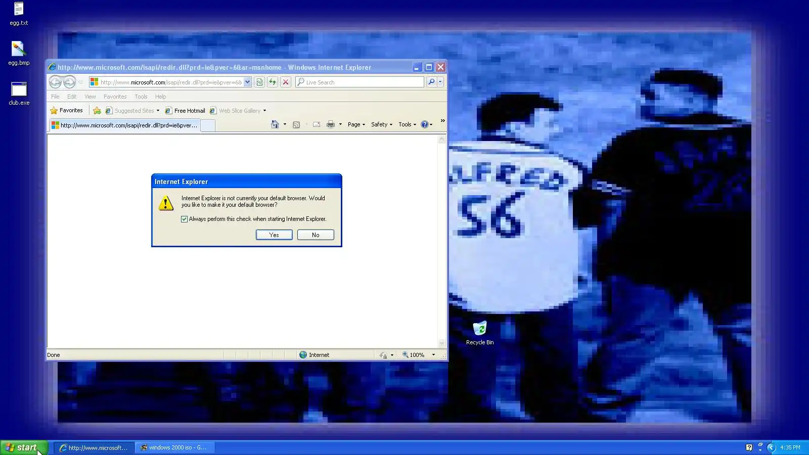Switch to 'windows 2000 iso' taskbar item
The width and height of the screenshot is (809, 455).
[x=174, y=447]
